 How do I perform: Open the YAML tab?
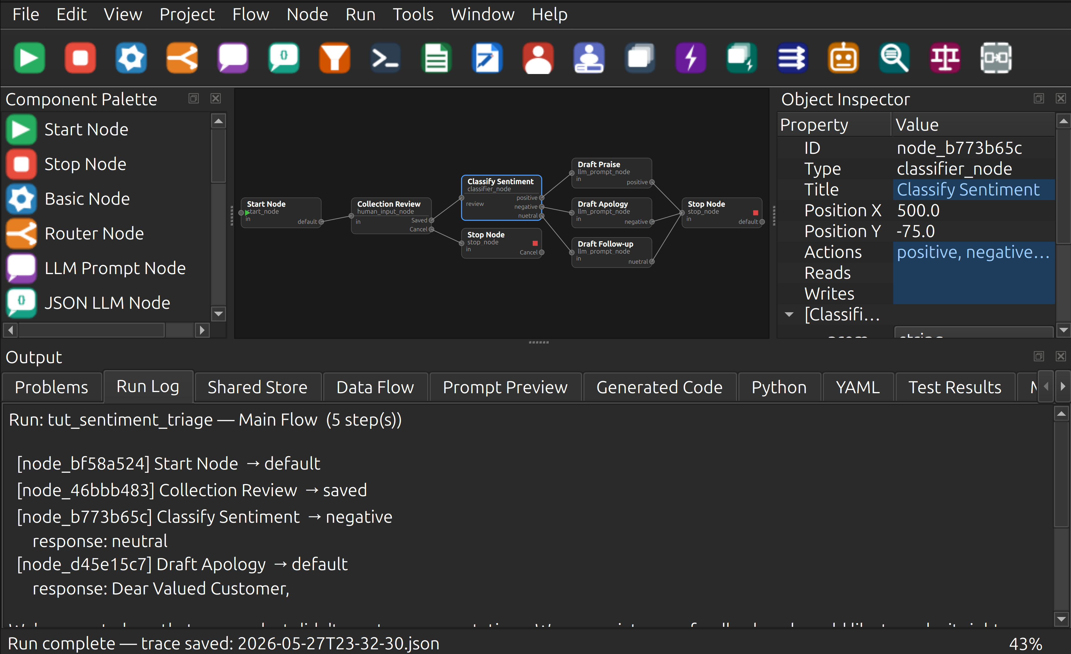click(x=858, y=387)
